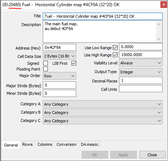The image size is (168, 161).
Task: Switch to the Rows tab
Action: click(x=28, y=144)
